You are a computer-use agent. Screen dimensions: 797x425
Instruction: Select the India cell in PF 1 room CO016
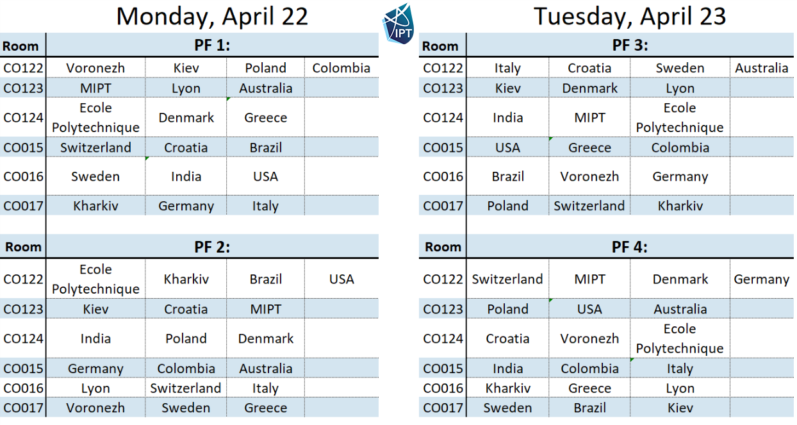[x=186, y=176]
